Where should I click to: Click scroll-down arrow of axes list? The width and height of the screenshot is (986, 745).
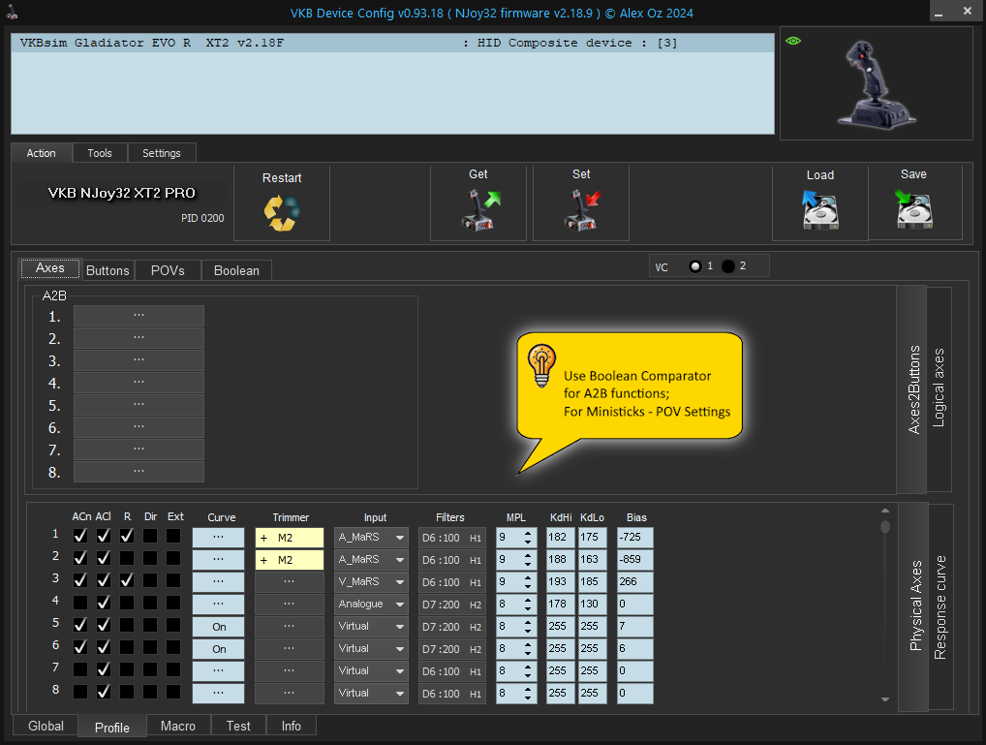885,699
